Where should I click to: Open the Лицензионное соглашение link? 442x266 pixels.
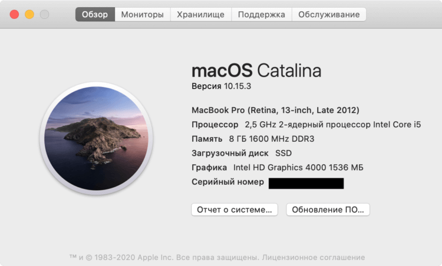(x=314, y=257)
